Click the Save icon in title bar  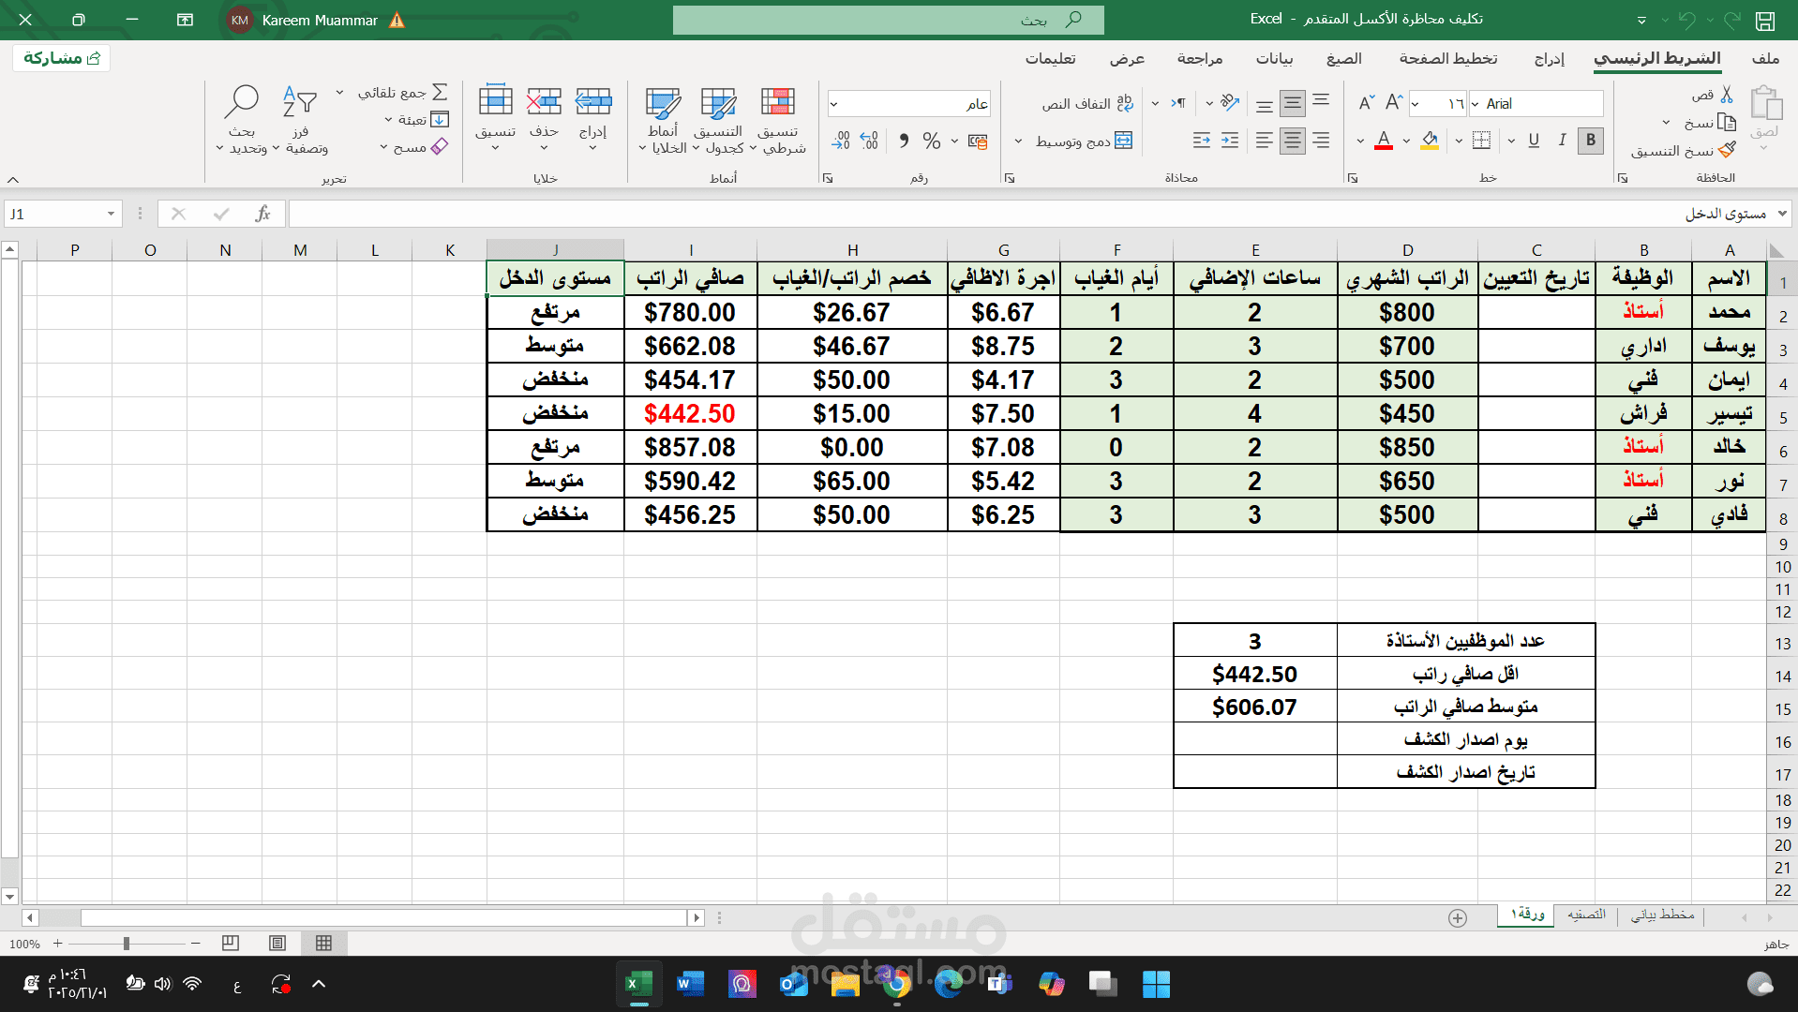pyautogui.click(x=1765, y=20)
